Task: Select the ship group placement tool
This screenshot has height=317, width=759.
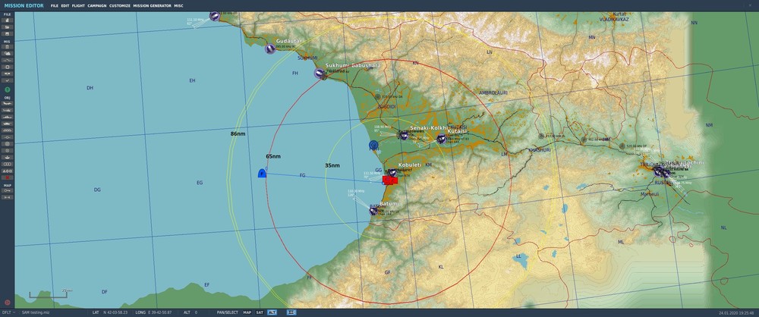Action: 8,117
